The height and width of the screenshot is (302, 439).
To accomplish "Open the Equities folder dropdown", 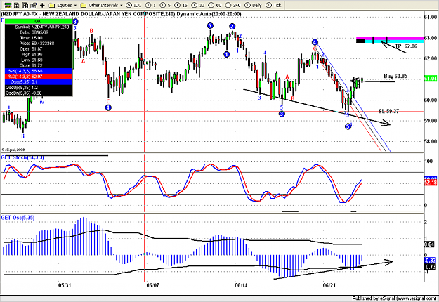I will pos(63,5).
